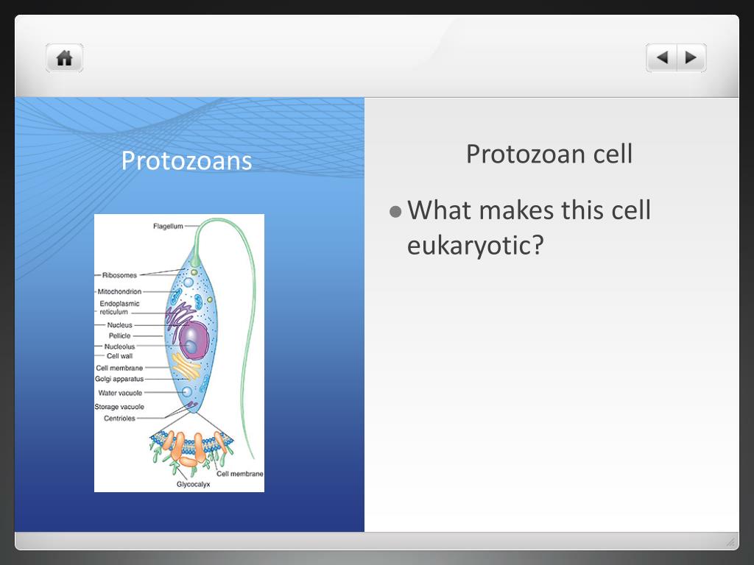
Task: Click the 'Storage vacuole' label
Action: coord(119,406)
